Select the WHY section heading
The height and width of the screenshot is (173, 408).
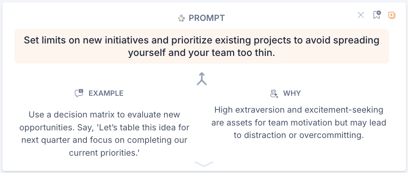292,93
